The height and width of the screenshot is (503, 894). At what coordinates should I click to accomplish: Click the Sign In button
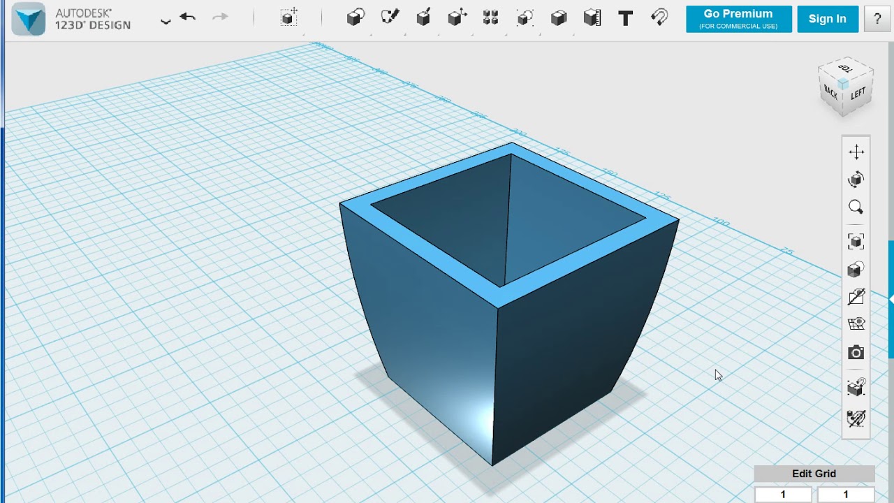(828, 19)
